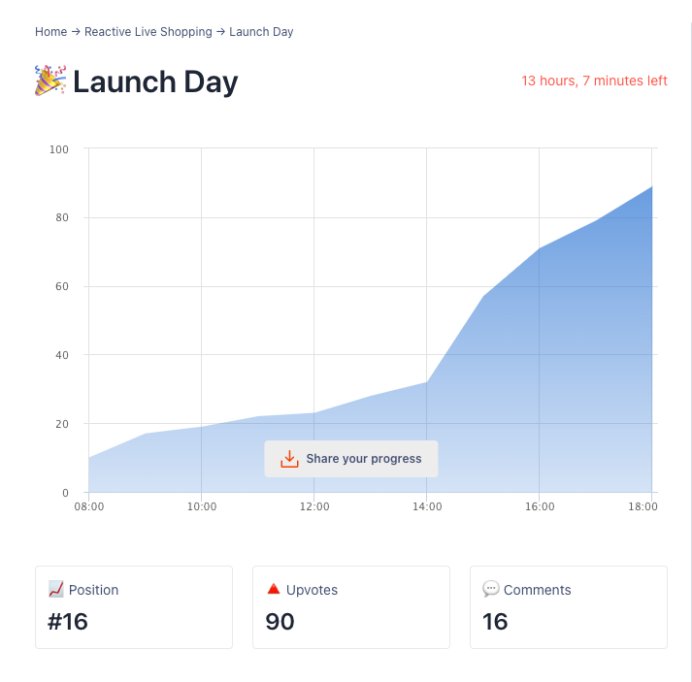Click the 14:00 x-axis label

[427, 506]
